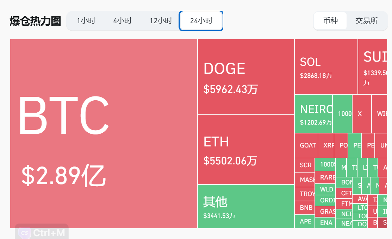
Task: Toggle view to 币种
Action: pos(330,21)
